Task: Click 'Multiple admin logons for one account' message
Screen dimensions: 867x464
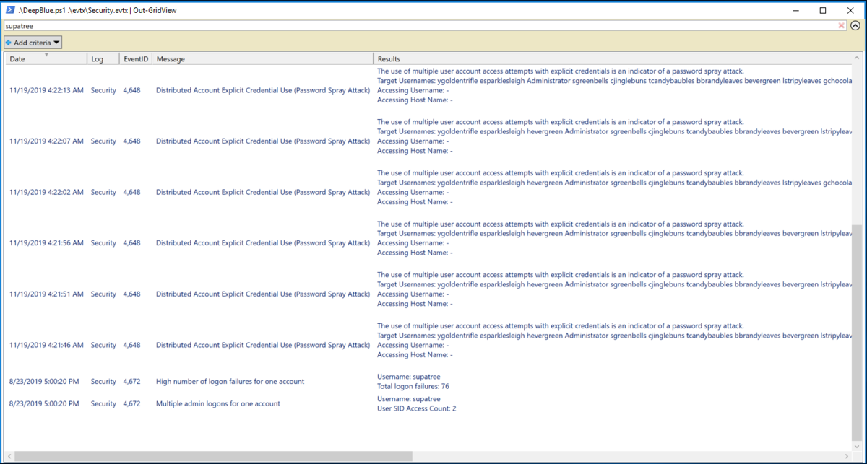Action: point(218,403)
